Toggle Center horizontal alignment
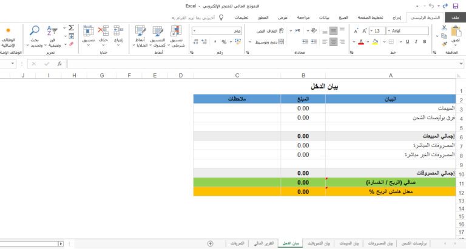This screenshot has height=249, width=466. tap(334, 42)
